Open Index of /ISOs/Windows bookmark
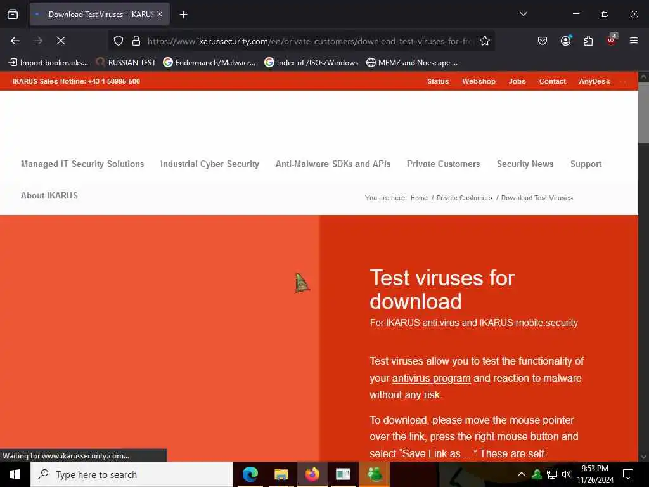Screen dimensions: 649x487 [311, 63]
